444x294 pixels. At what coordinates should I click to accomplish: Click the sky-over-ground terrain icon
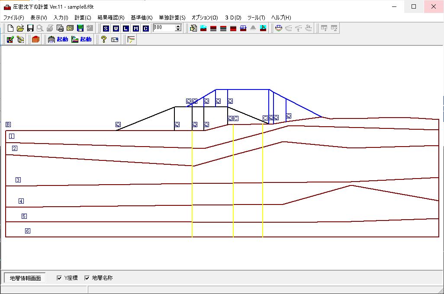(203, 28)
